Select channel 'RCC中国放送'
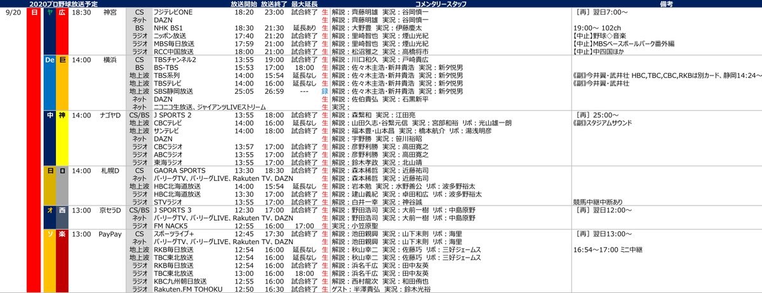This screenshot has width=762, height=293. tap(174, 52)
